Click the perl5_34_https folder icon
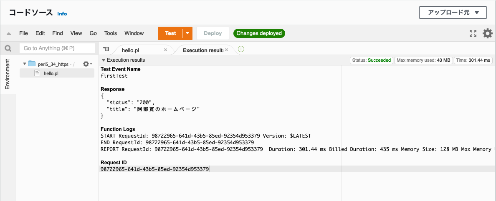The image size is (496, 201). 32,64
